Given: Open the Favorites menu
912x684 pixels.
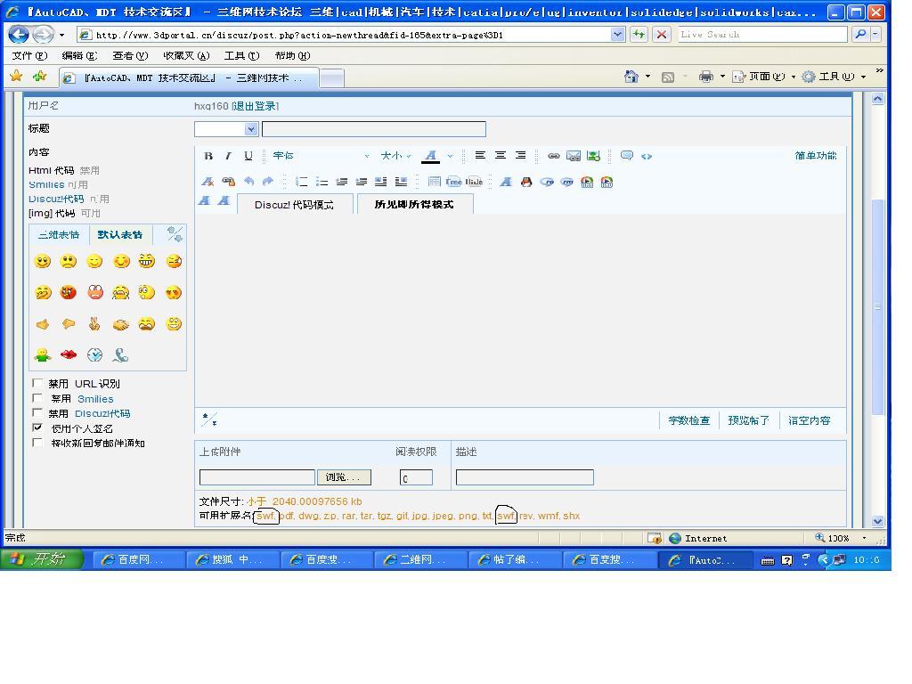Looking at the screenshot, I should 186,56.
